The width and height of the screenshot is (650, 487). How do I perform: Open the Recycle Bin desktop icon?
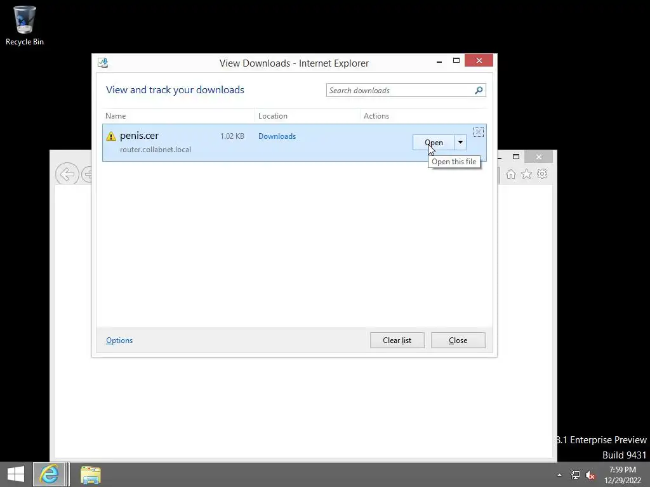[x=25, y=25]
